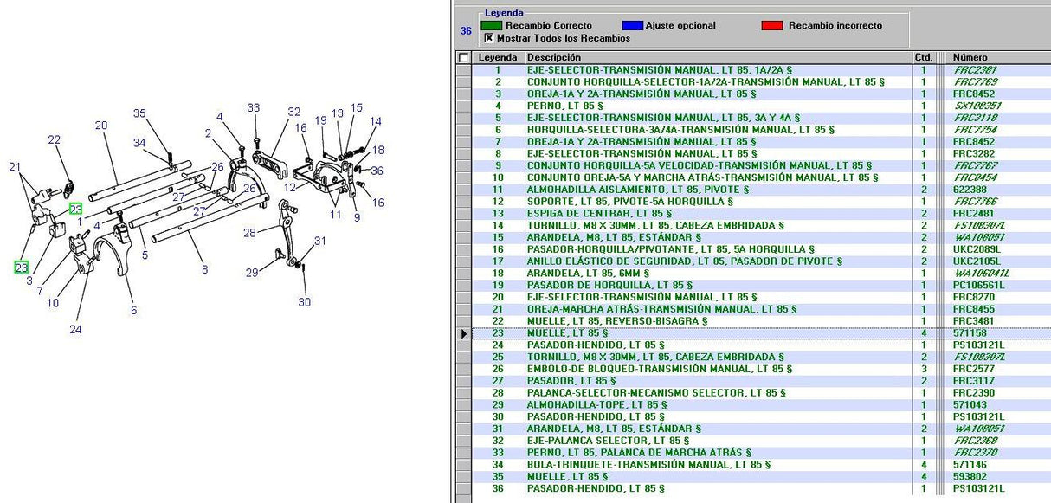This screenshot has width=1051, height=503.
Task: Select the row PALANCA-SELECTOR-MECANISMO SELECTOR
Action: point(656,393)
